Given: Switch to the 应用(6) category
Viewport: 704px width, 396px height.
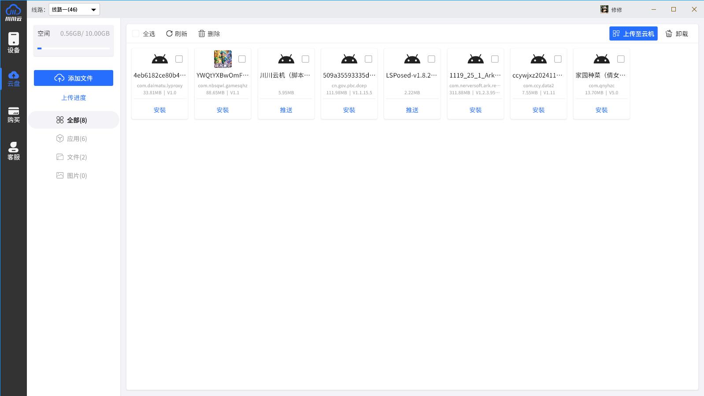Looking at the screenshot, I should coord(77,139).
